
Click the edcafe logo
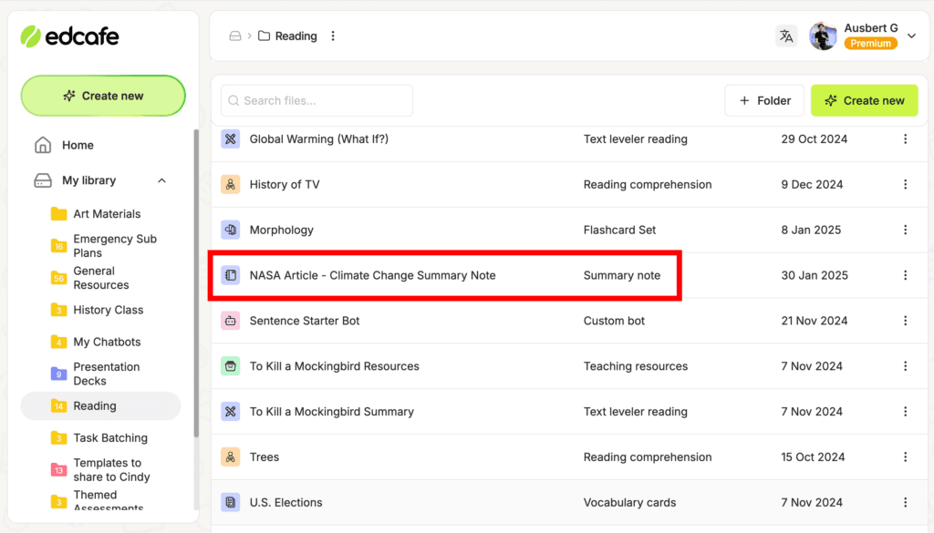pyautogui.click(x=69, y=36)
